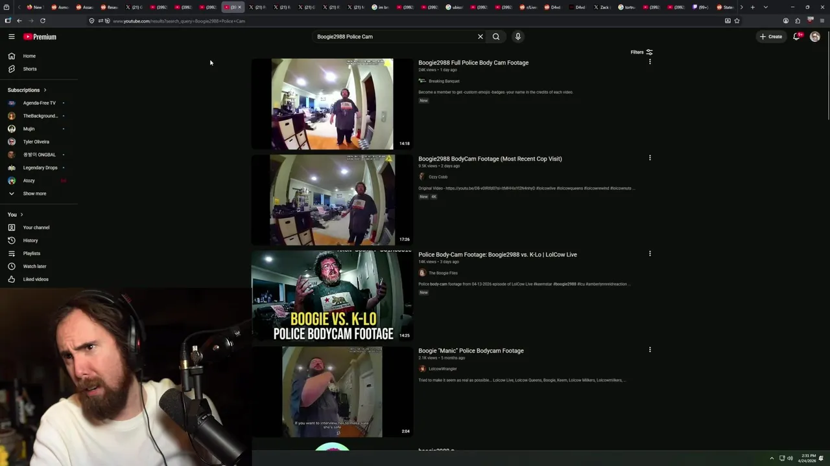Screen dimensions: 830x466
Task: Open the Agenda-Free TV subscription
Action: pos(39,103)
